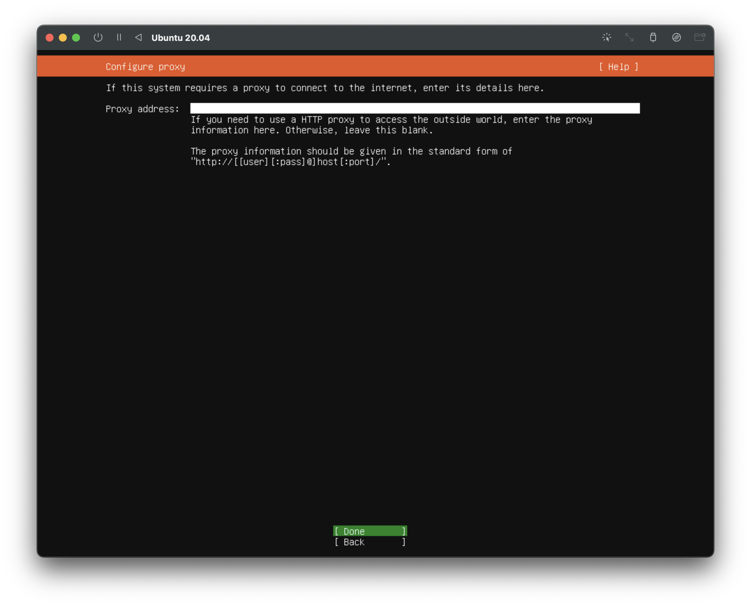Select the Back button
Image resolution: width=751 pixels, height=606 pixels.
[370, 542]
